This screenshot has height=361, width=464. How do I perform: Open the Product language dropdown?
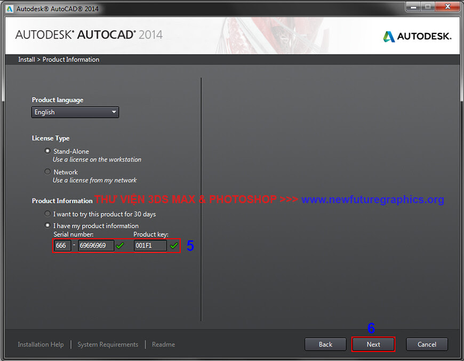coord(75,112)
